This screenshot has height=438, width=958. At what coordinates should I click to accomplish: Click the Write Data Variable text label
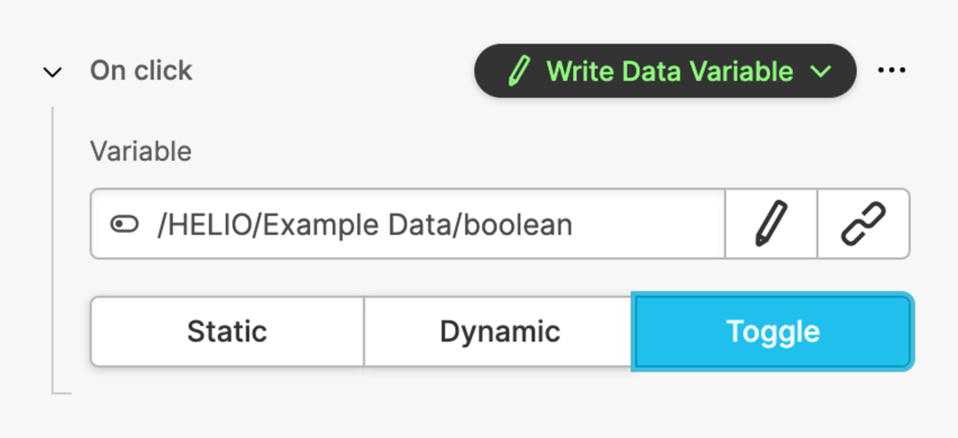click(669, 71)
